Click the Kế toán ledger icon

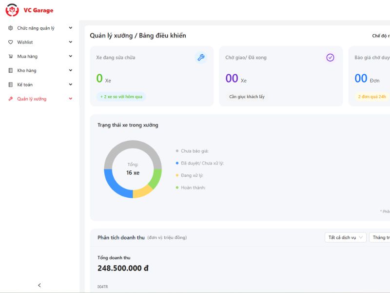click(10, 84)
